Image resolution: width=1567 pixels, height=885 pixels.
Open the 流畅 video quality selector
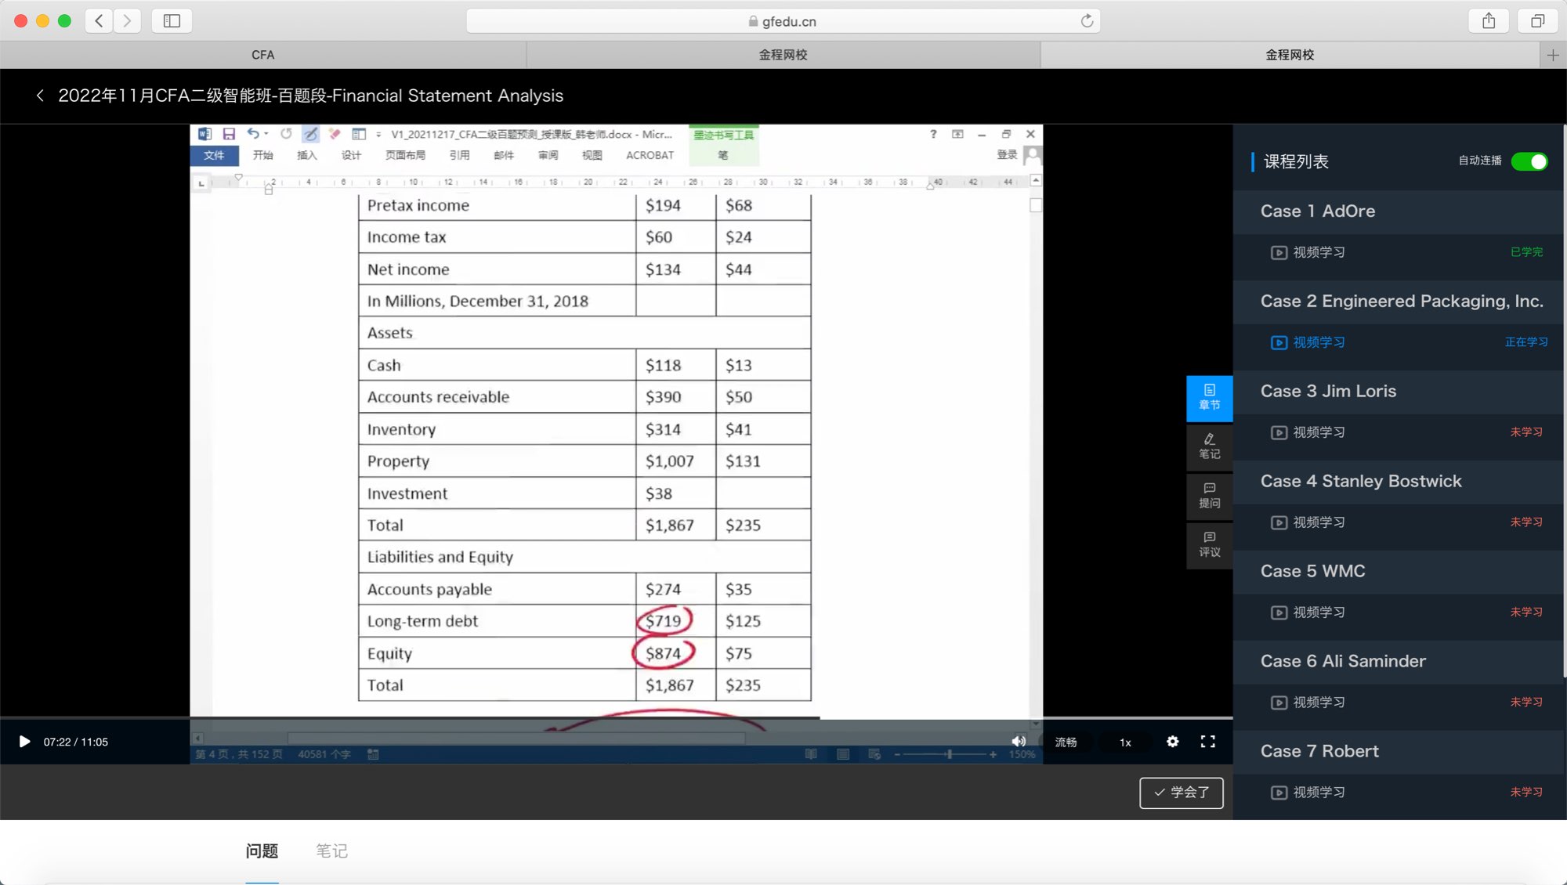[x=1066, y=742]
